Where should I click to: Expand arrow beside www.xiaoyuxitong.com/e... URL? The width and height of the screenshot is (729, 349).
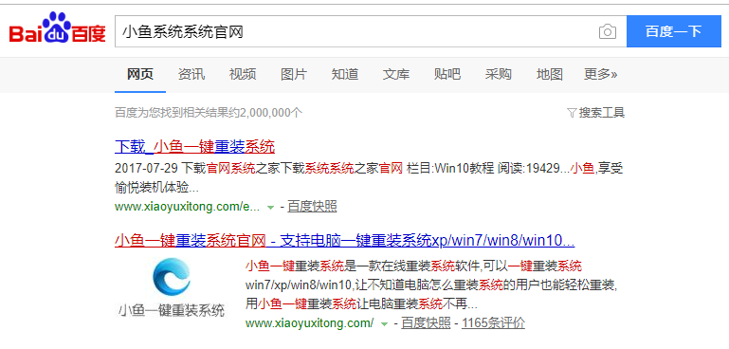pos(271,208)
